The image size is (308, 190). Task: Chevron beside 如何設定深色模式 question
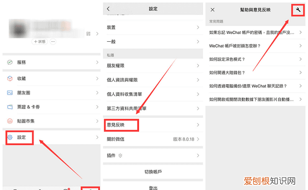(300, 59)
